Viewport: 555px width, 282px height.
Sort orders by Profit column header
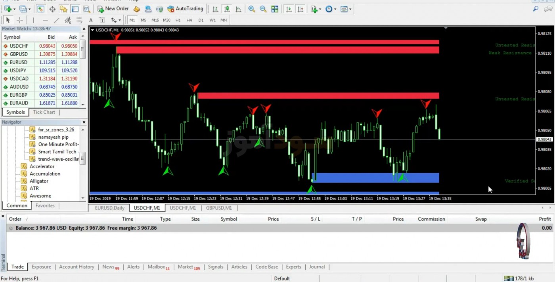click(545, 219)
